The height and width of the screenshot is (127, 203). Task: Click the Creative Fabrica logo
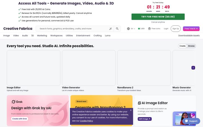pos(18,29)
